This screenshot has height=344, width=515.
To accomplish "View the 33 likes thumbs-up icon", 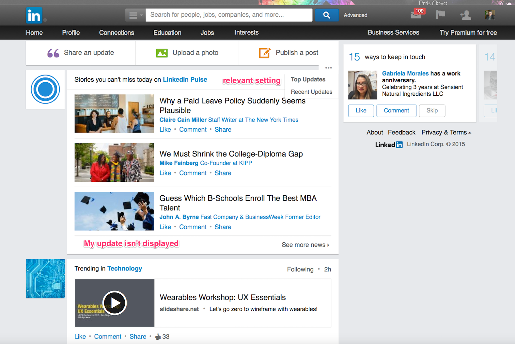I will 158,336.
